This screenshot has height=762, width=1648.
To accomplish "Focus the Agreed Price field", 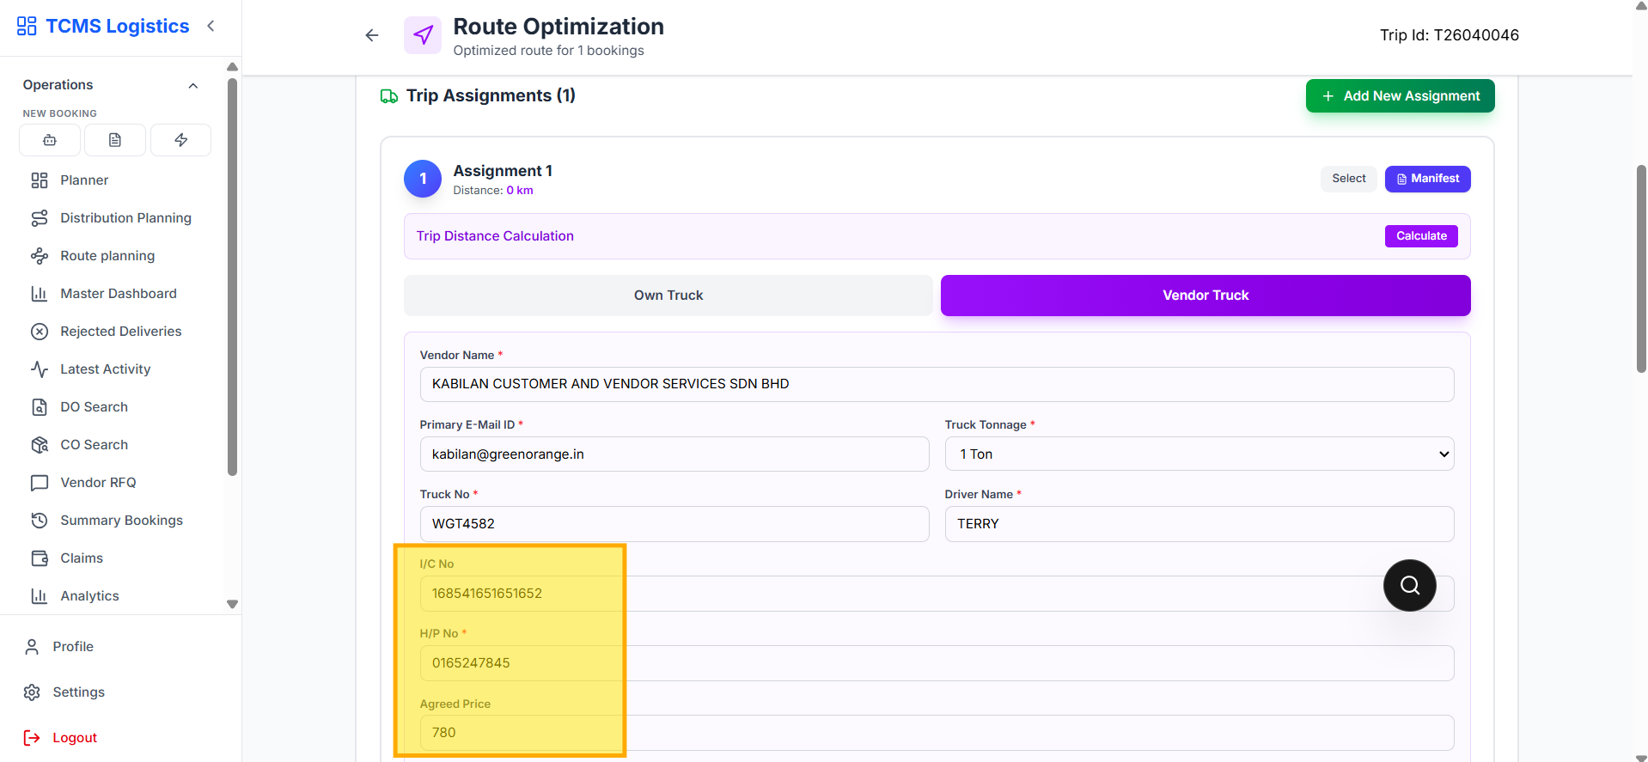I will 937,733.
